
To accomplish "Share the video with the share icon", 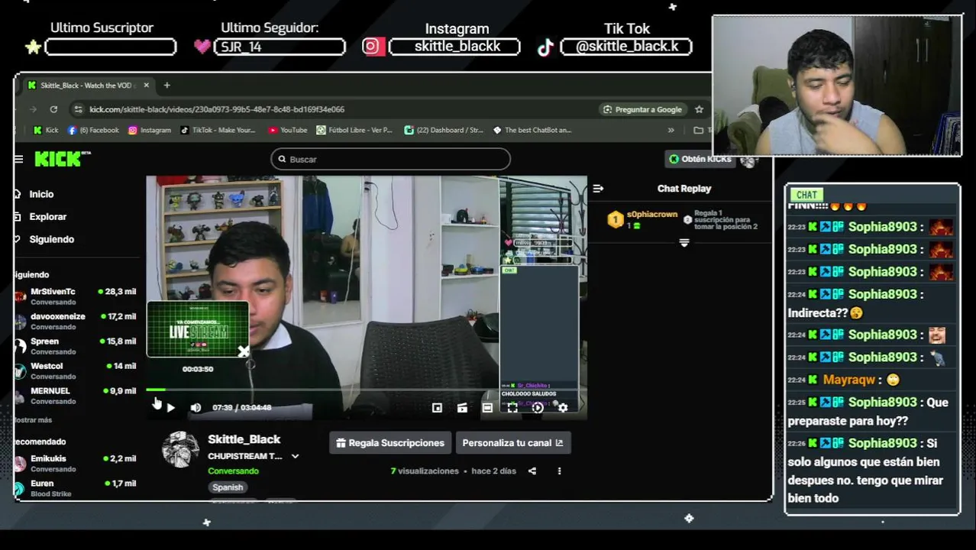I will point(532,471).
